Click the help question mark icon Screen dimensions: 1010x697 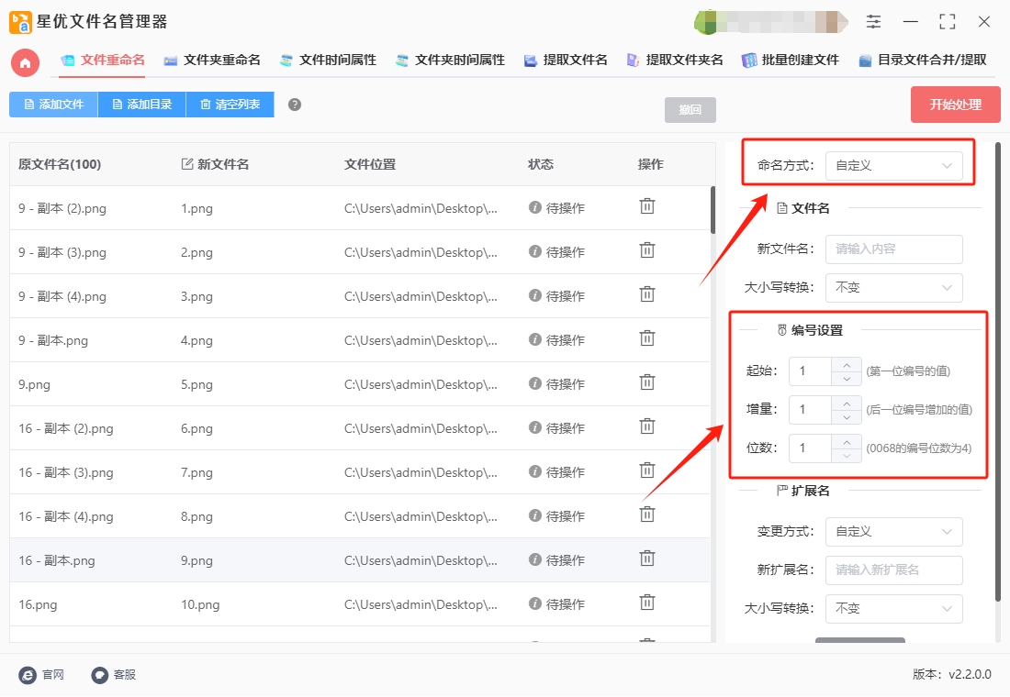pos(295,105)
